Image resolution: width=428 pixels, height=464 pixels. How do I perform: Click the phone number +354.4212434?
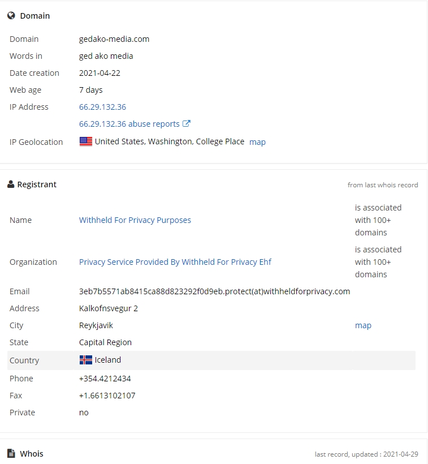tap(105, 379)
